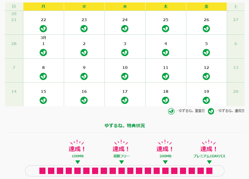Click the achievement icon under February 24
This screenshot has width=249, height=179.
coord(125,29)
